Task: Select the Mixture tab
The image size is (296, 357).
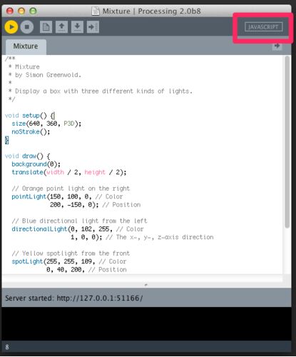Action: pyautogui.click(x=26, y=46)
